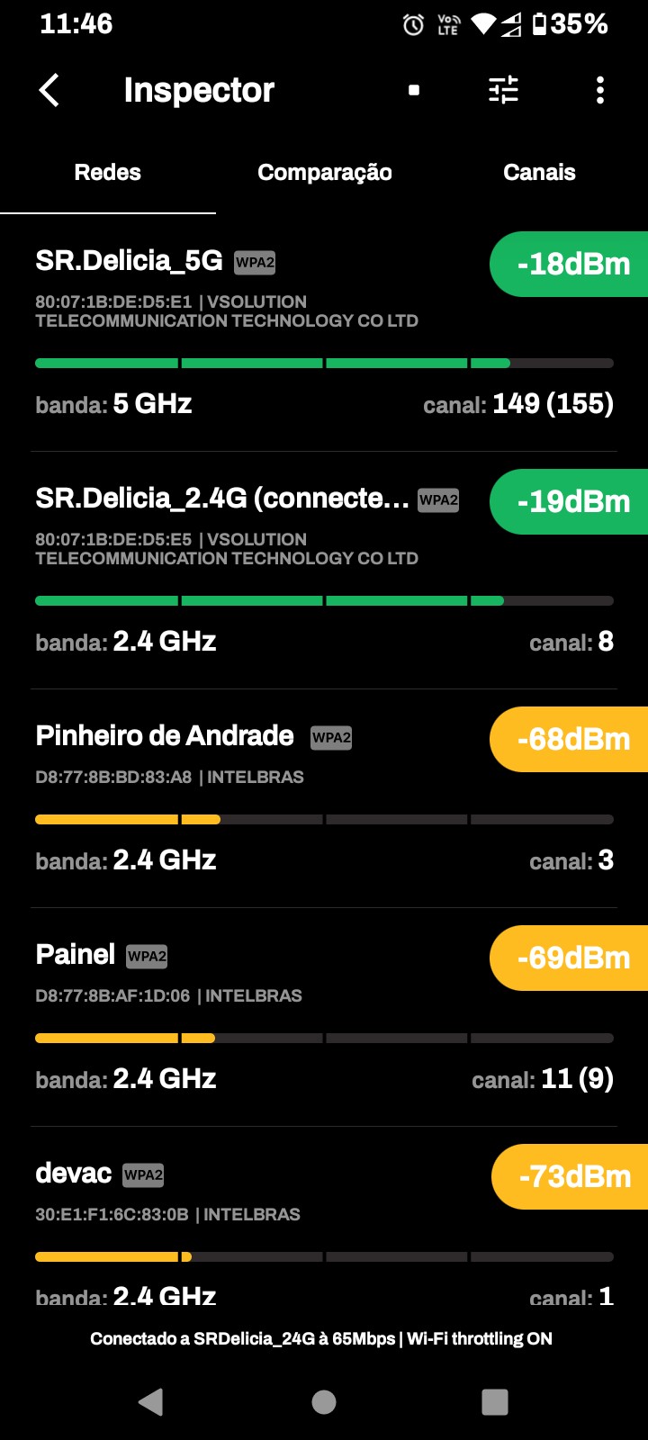This screenshot has width=648, height=1440.
Task: Tap the alarm icon in status bar
Action: tap(413, 25)
